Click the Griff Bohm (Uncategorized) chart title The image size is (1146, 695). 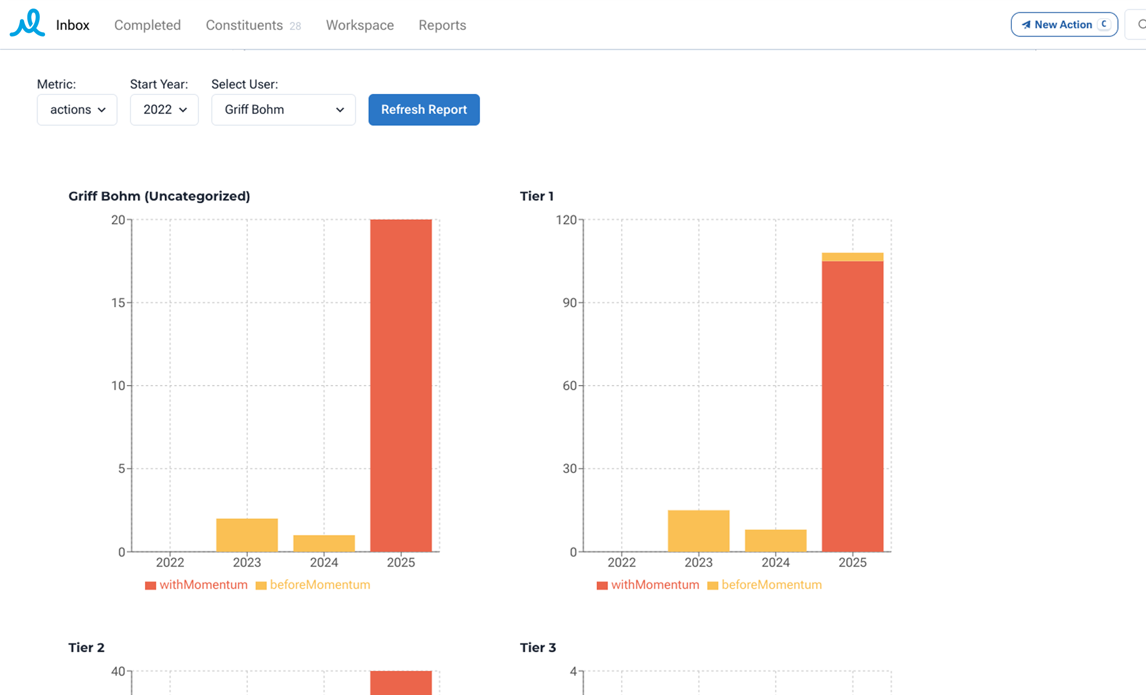[159, 196]
